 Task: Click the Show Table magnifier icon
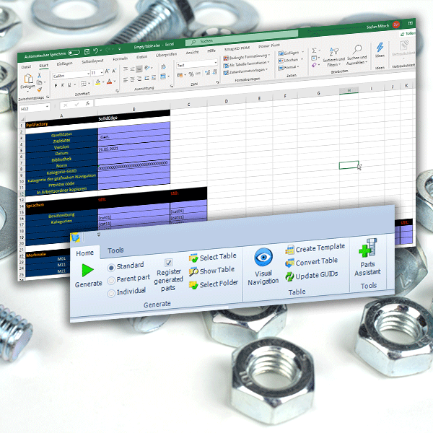pyautogui.click(x=193, y=271)
